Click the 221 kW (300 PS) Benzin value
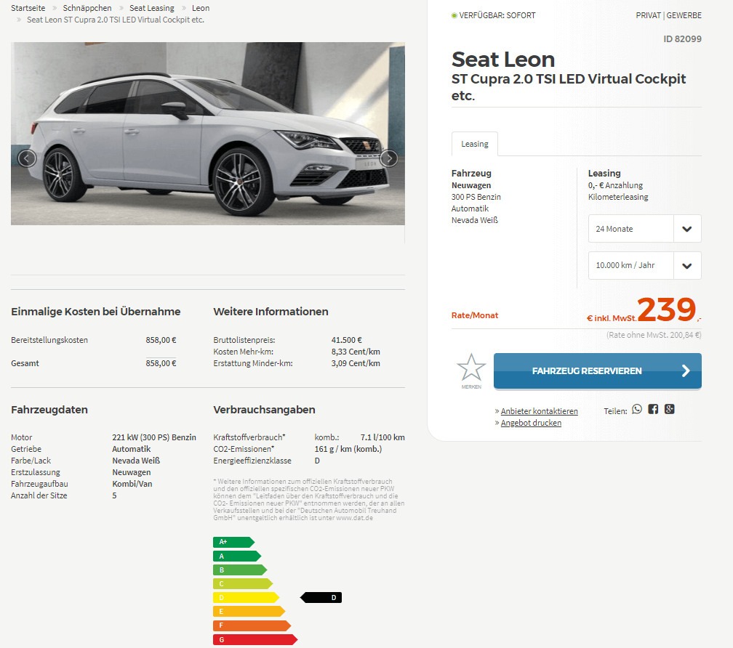This screenshot has width=733, height=648. click(154, 437)
